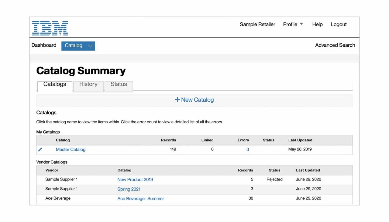Image resolution: width=389 pixels, height=222 pixels.
Task: Open the Ace Beverage- Summer catalog
Action: click(140, 198)
